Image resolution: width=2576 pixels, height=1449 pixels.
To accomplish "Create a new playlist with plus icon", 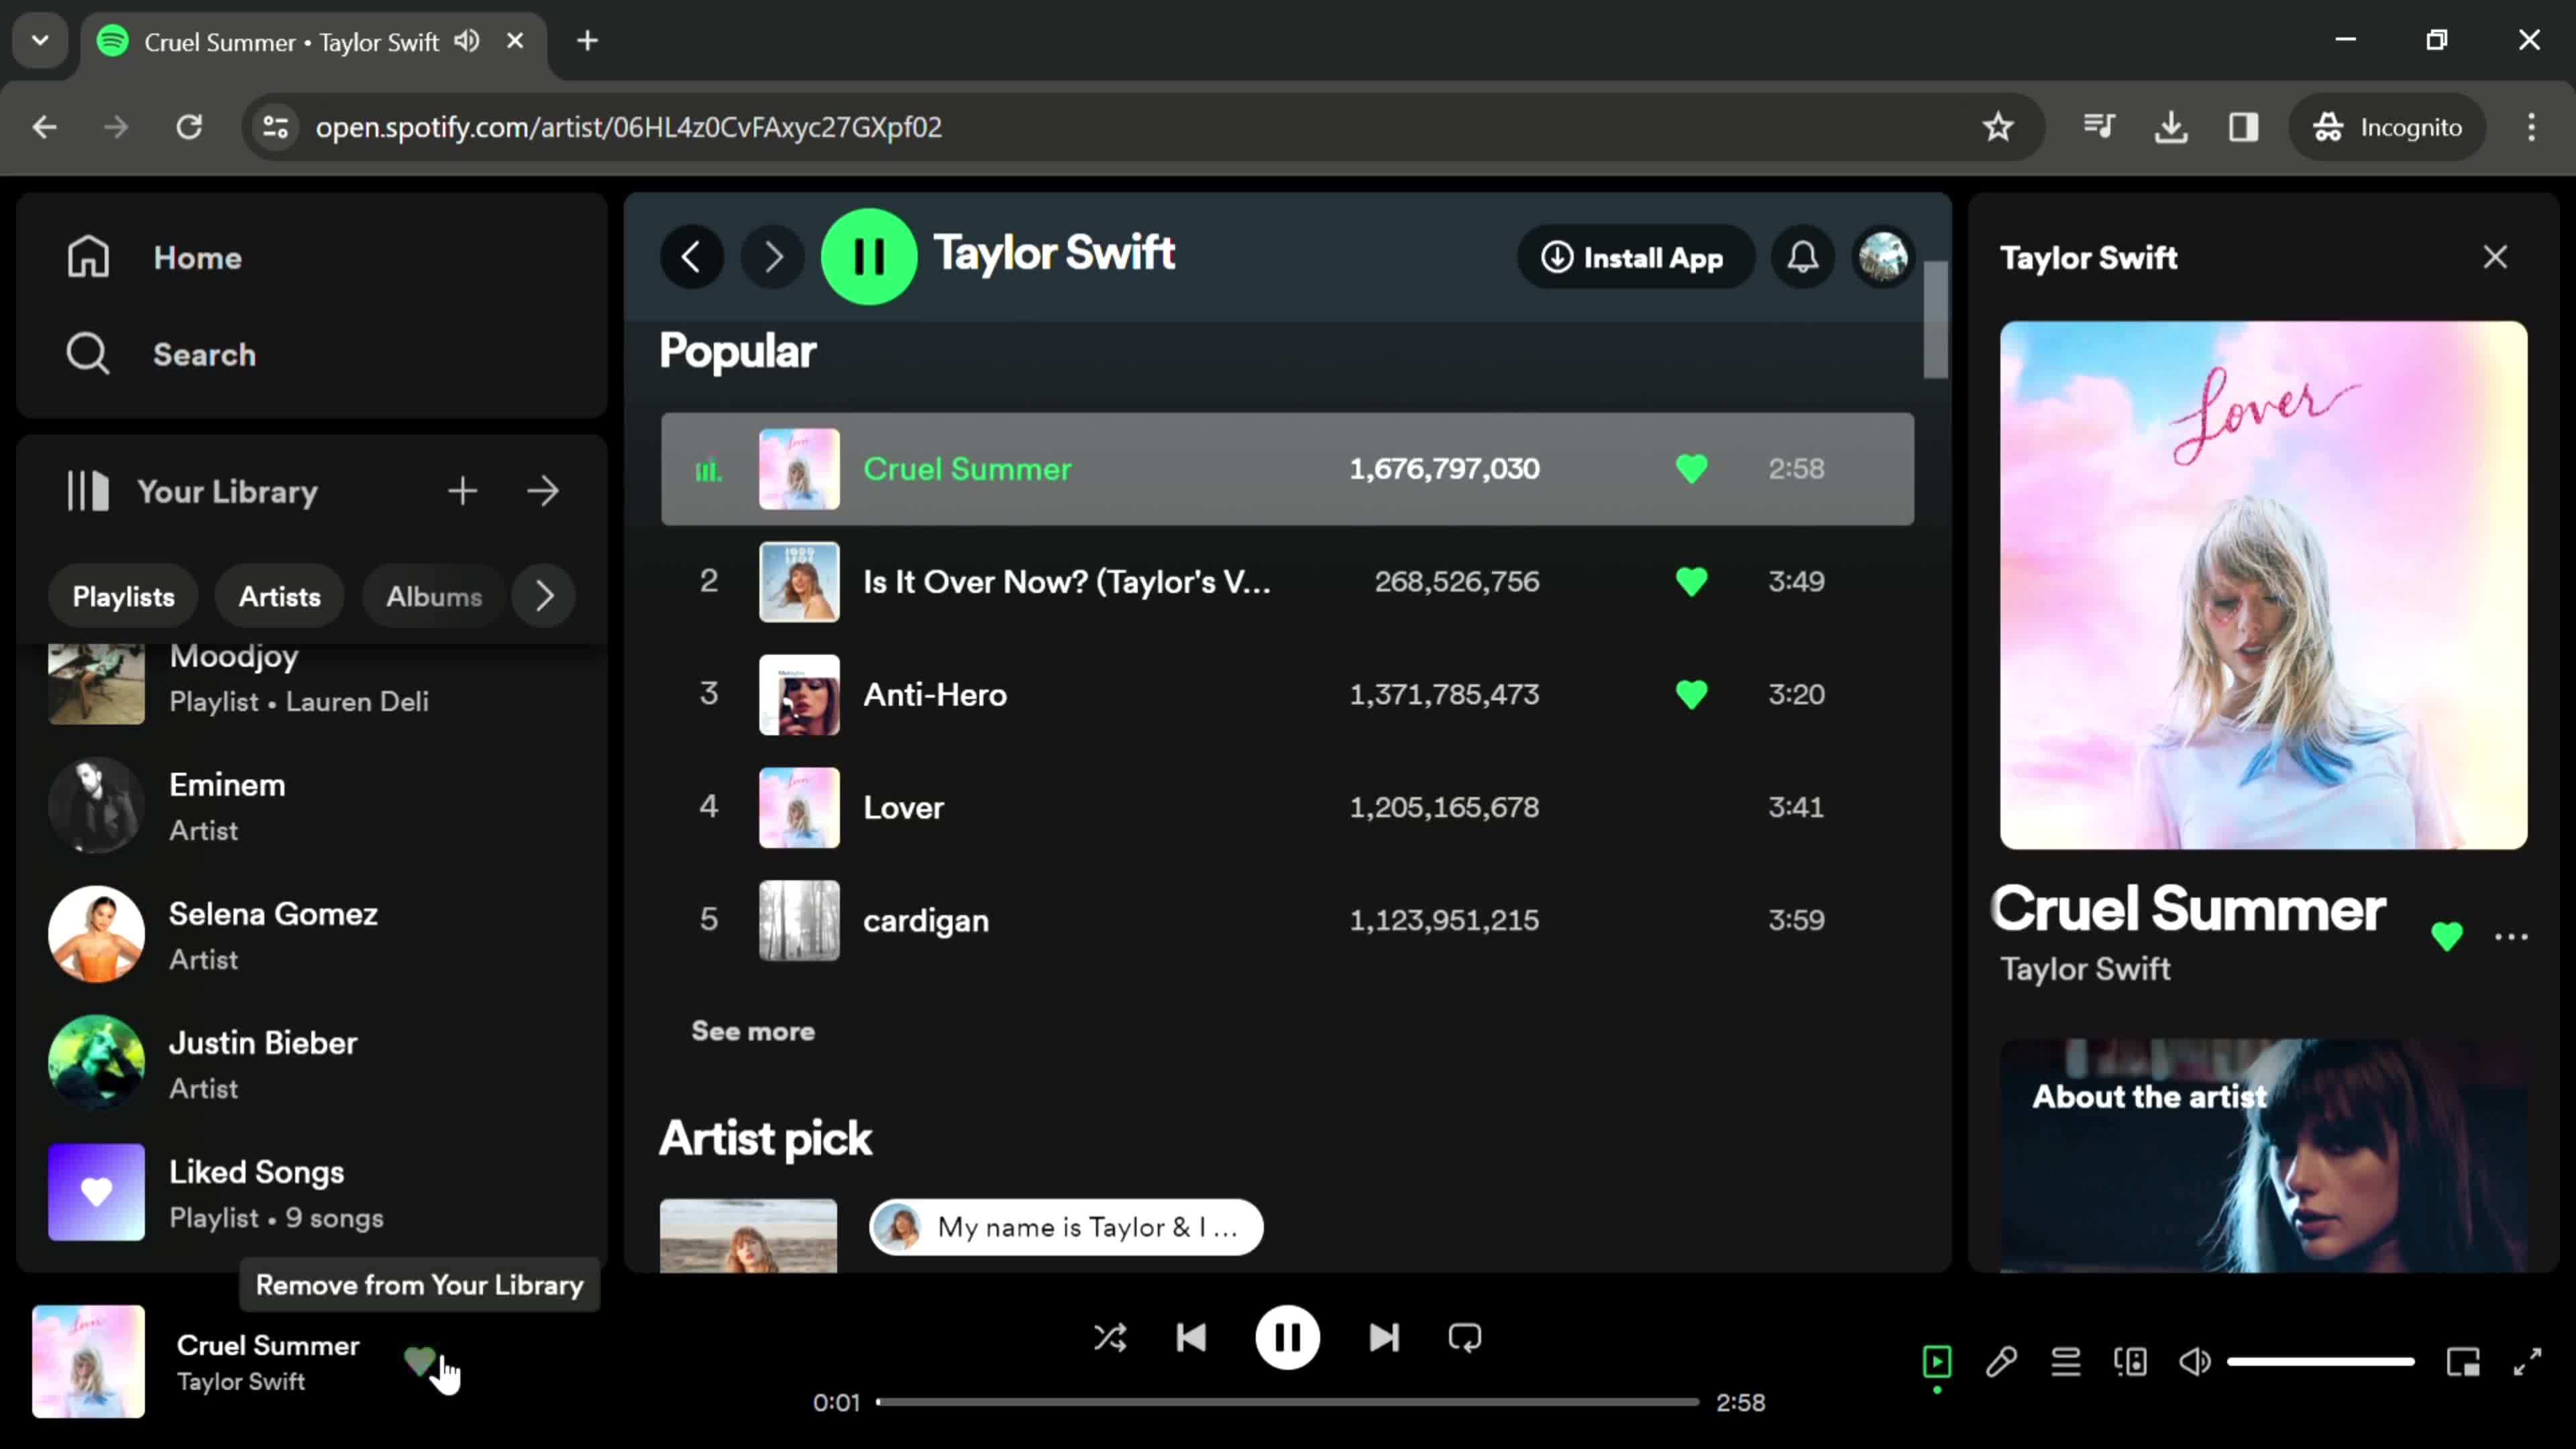I will pyautogui.click(x=462, y=491).
